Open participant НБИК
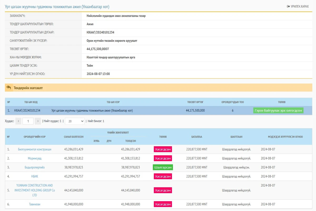This screenshot has width=316, height=211. [x=34, y=176]
